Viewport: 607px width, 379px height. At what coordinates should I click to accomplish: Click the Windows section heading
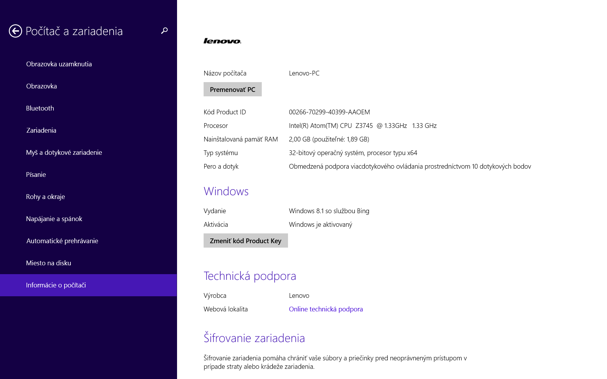[226, 191]
